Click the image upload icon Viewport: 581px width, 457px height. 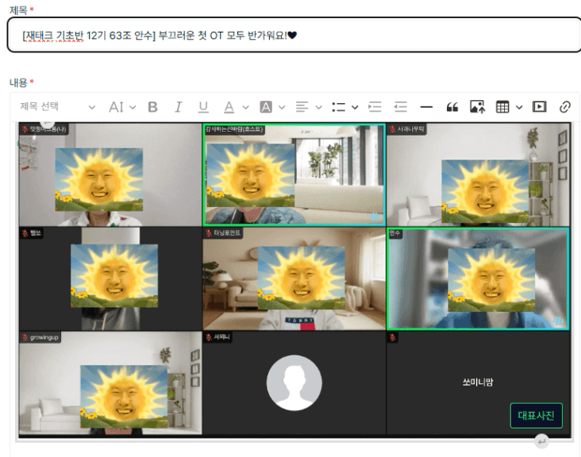(477, 107)
